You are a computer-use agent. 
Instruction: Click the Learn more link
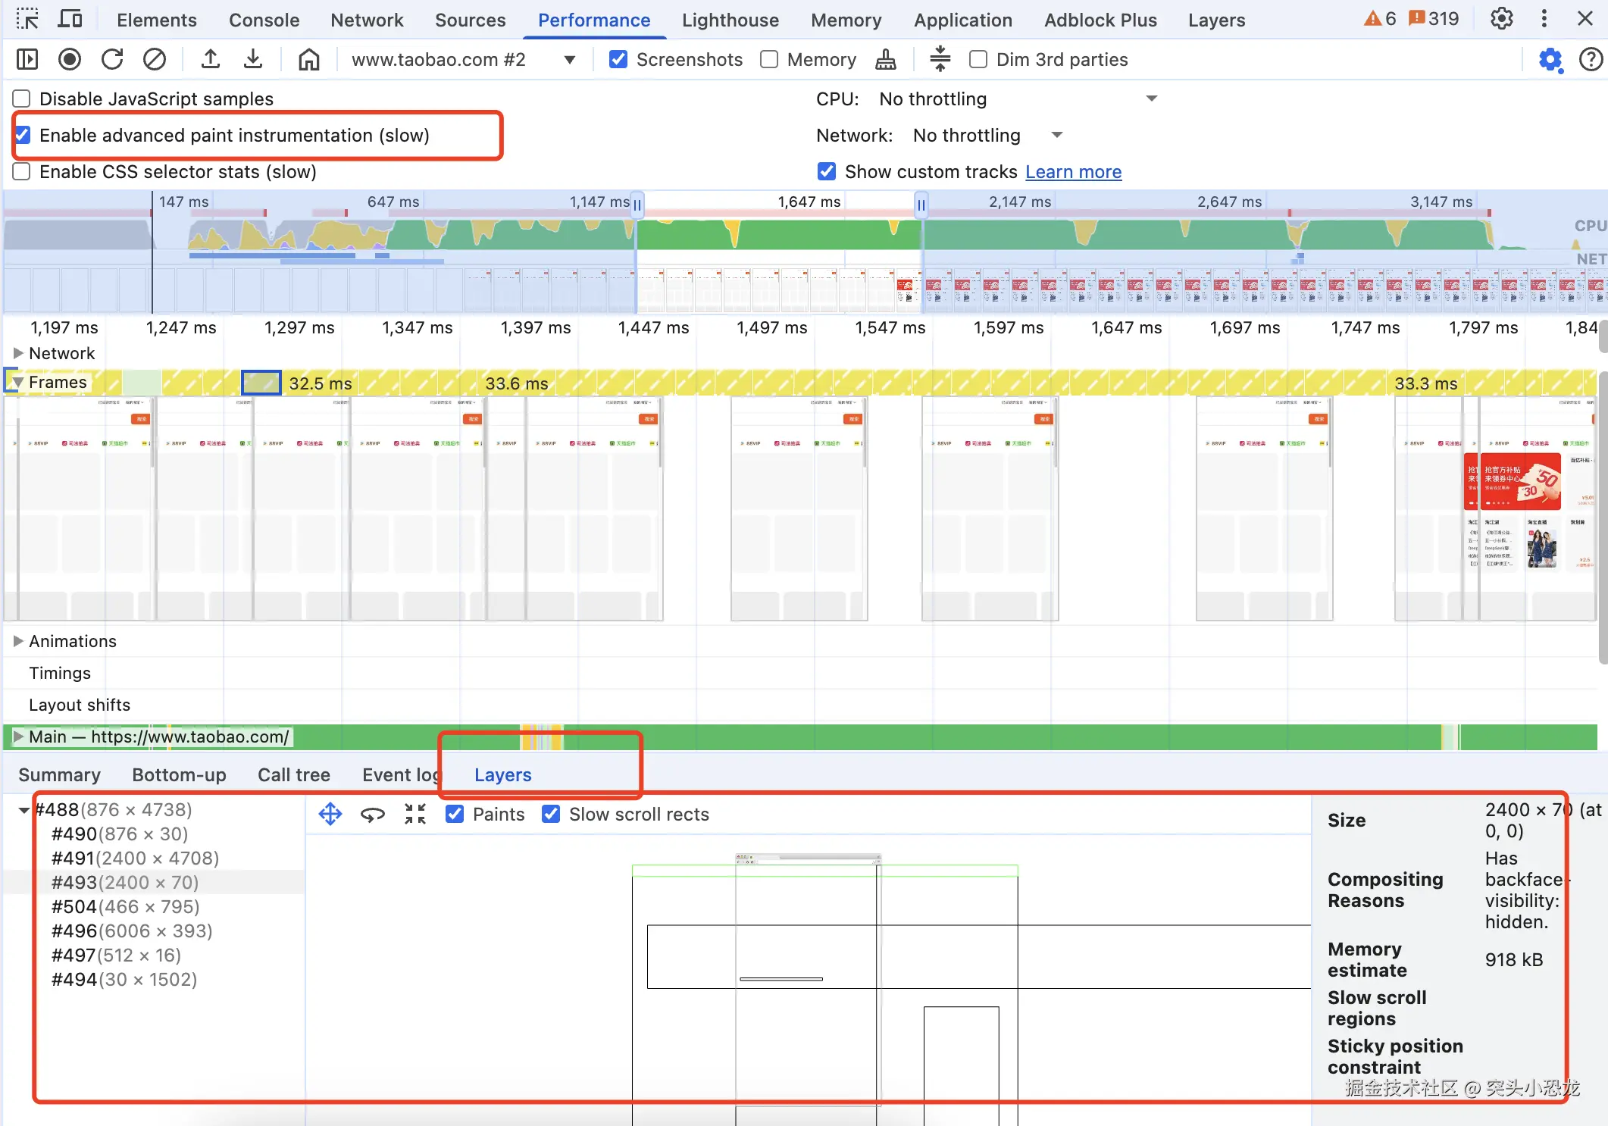coord(1073,172)
